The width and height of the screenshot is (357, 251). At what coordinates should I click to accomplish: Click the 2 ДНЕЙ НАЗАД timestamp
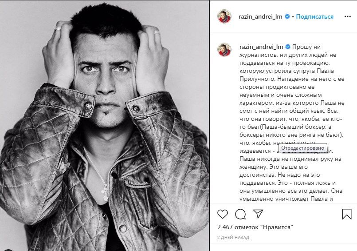pos(233,238)
